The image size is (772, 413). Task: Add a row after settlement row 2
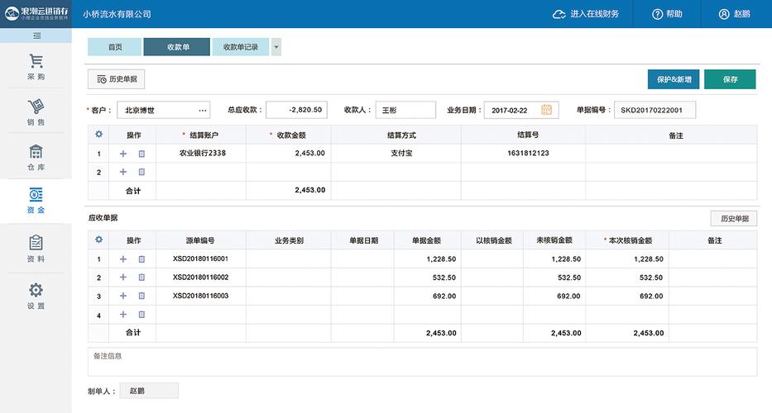coord(123,172)
